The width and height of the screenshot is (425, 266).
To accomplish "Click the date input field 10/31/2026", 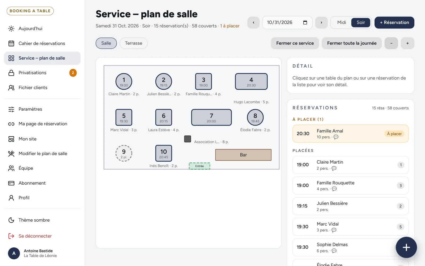I will (x=287, y=22).
